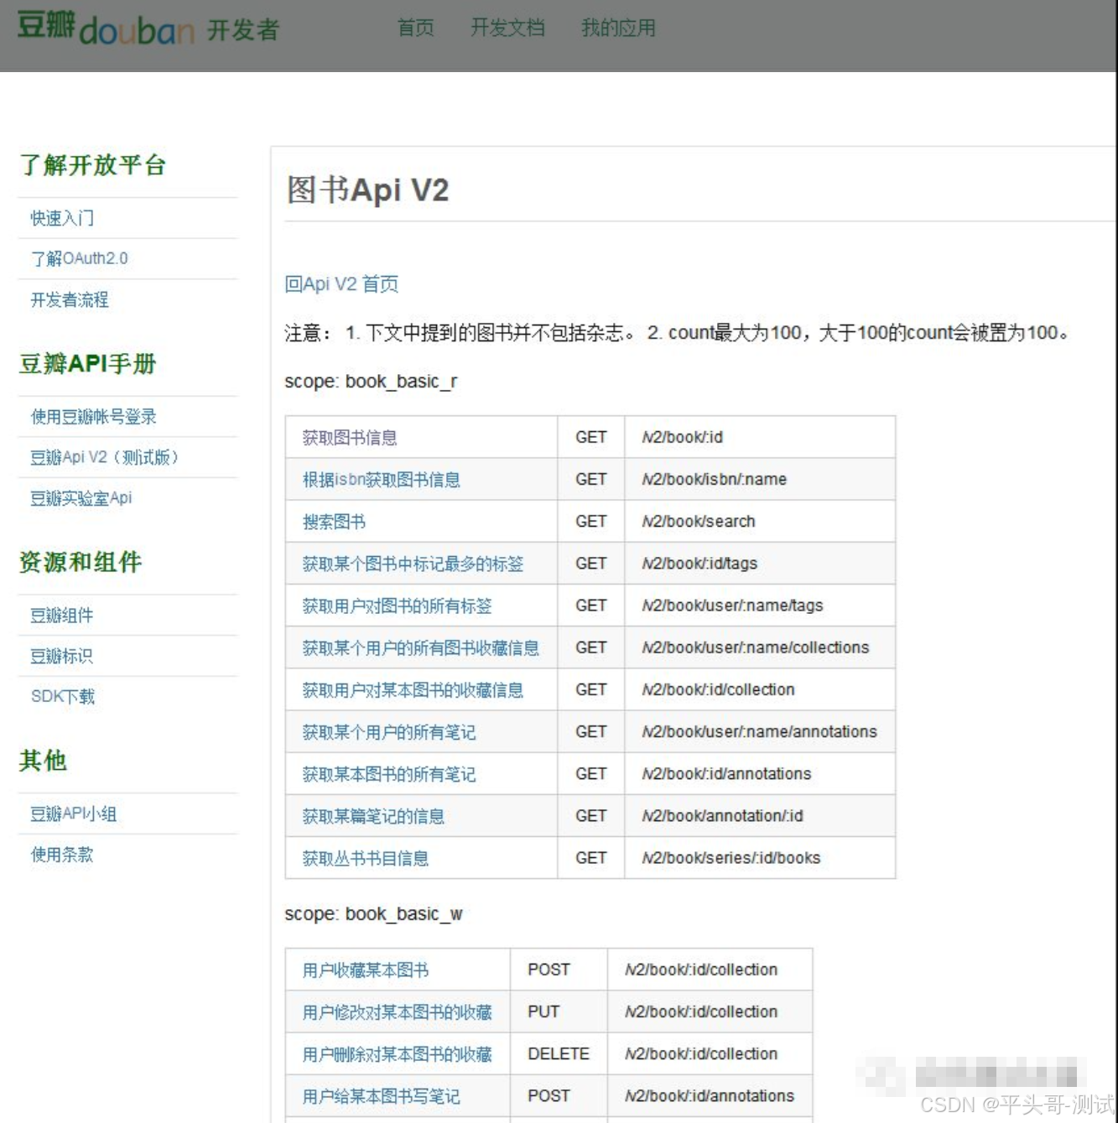Open 根据isbn获取图书信息 documentation
This screenshot has height=1123, width=1118.
pos(382,479)
